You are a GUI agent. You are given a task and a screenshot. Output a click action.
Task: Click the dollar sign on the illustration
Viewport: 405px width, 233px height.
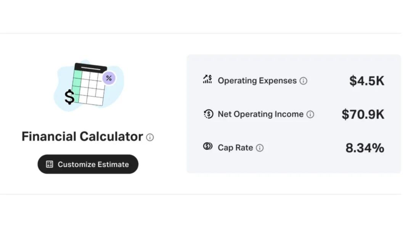pos(69,97)
